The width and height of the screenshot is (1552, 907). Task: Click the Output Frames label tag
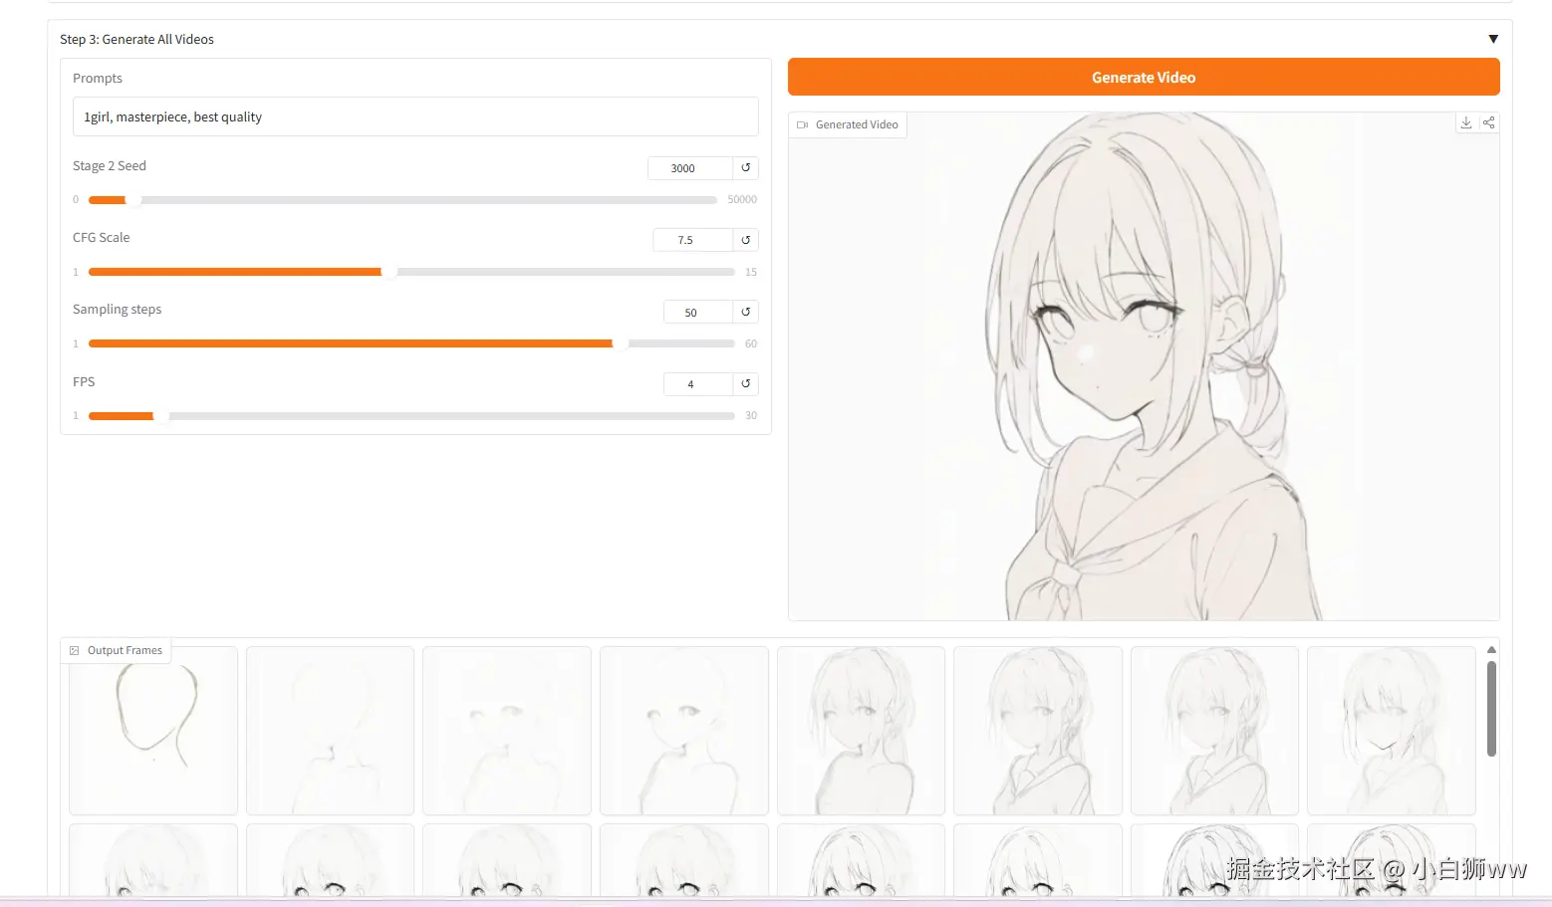[116, 650]
